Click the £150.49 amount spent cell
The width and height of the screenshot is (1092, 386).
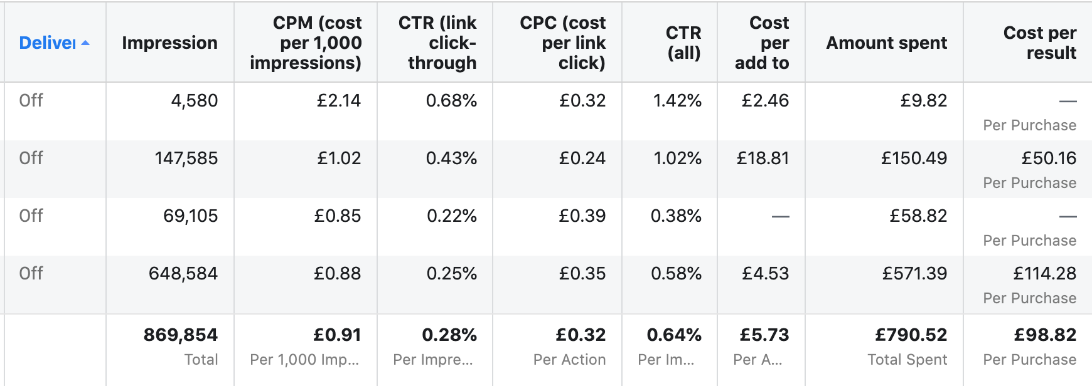click(x=914, y=158)
